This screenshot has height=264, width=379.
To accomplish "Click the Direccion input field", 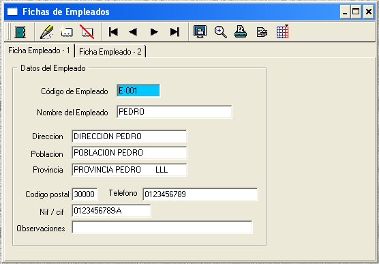I will tap(130, 136).
